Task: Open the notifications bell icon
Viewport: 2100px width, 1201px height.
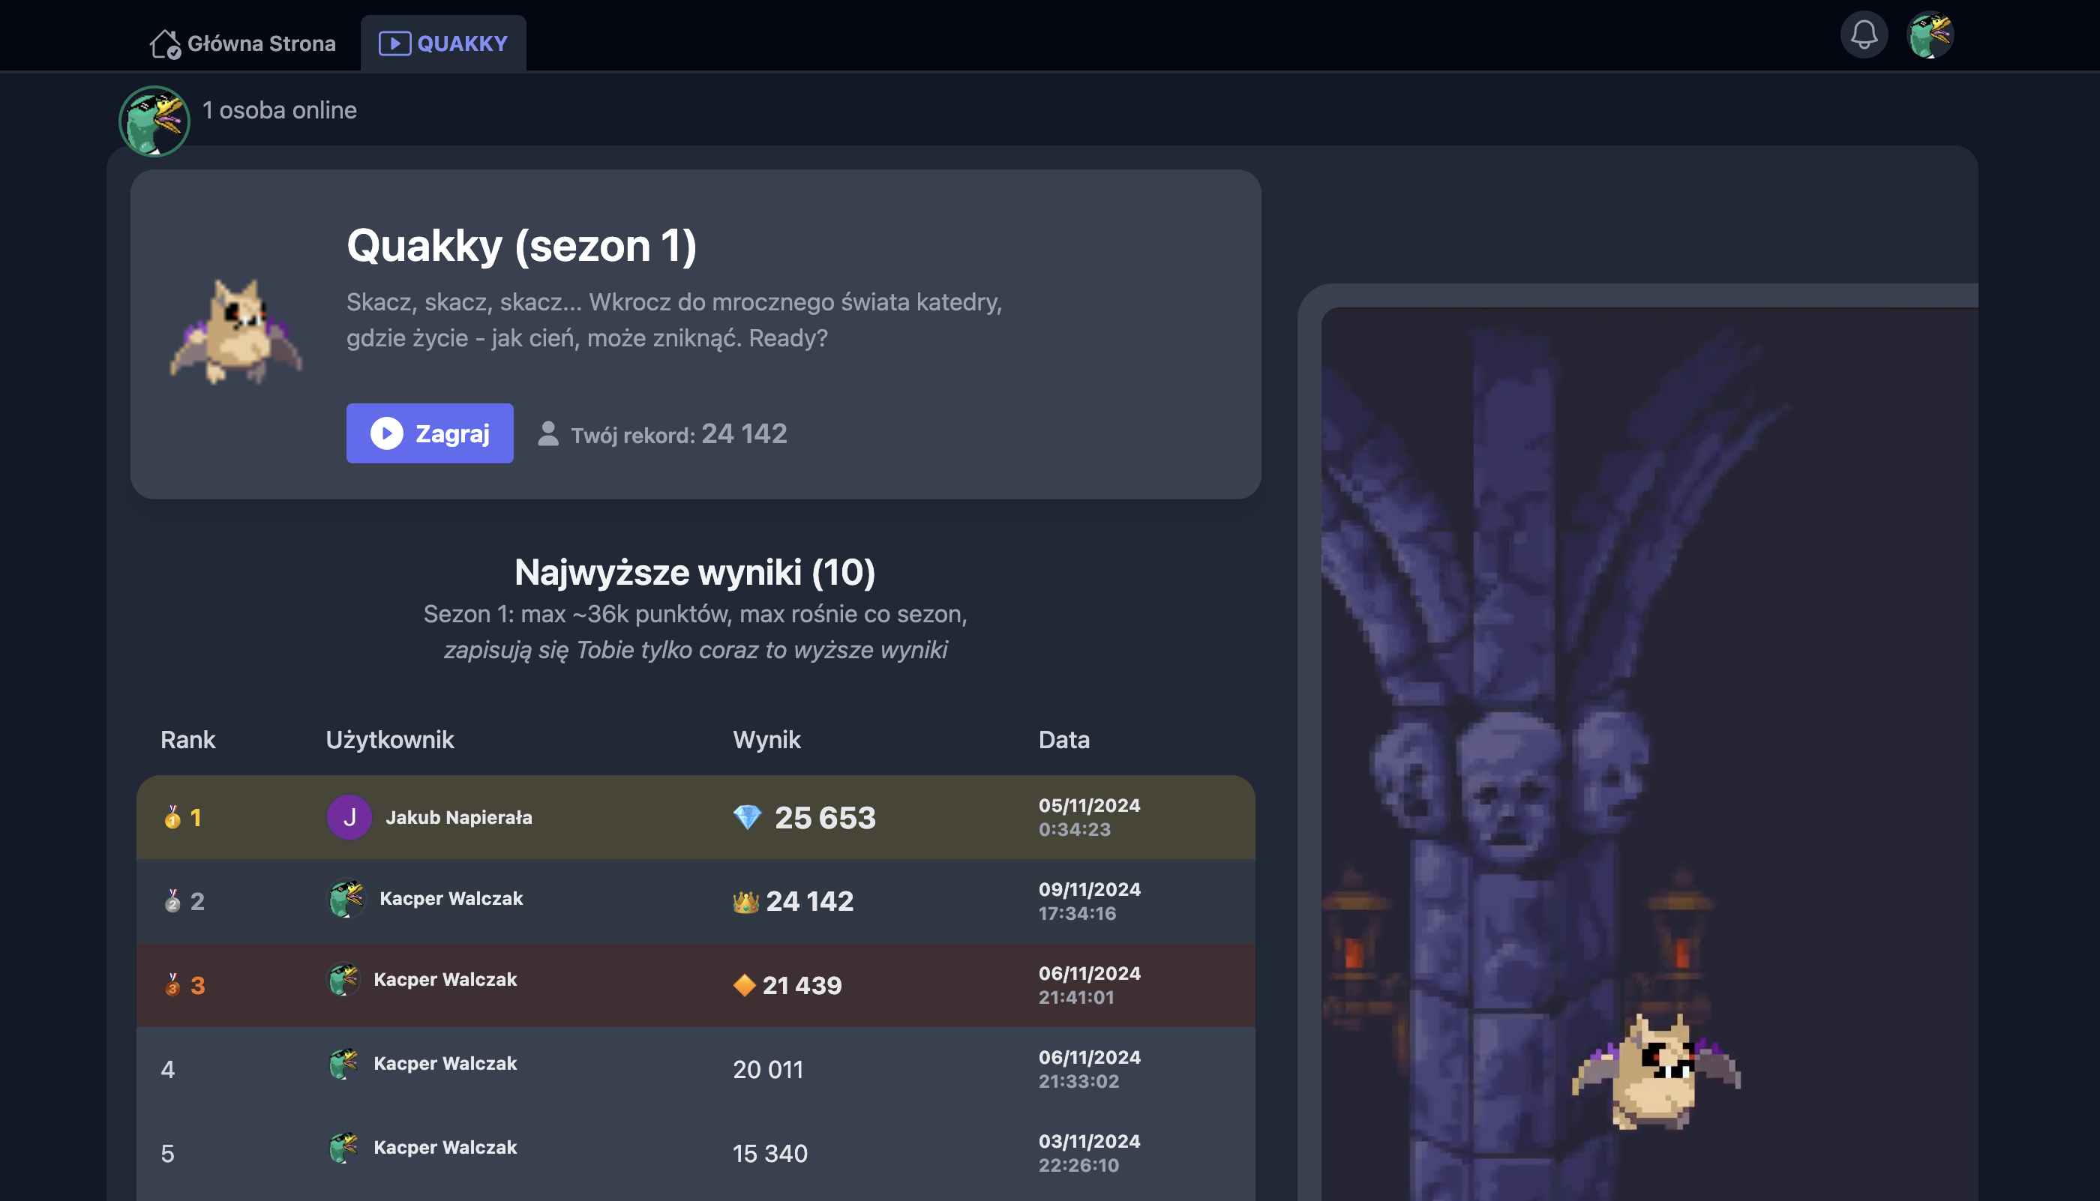Action: (1863, 35)
